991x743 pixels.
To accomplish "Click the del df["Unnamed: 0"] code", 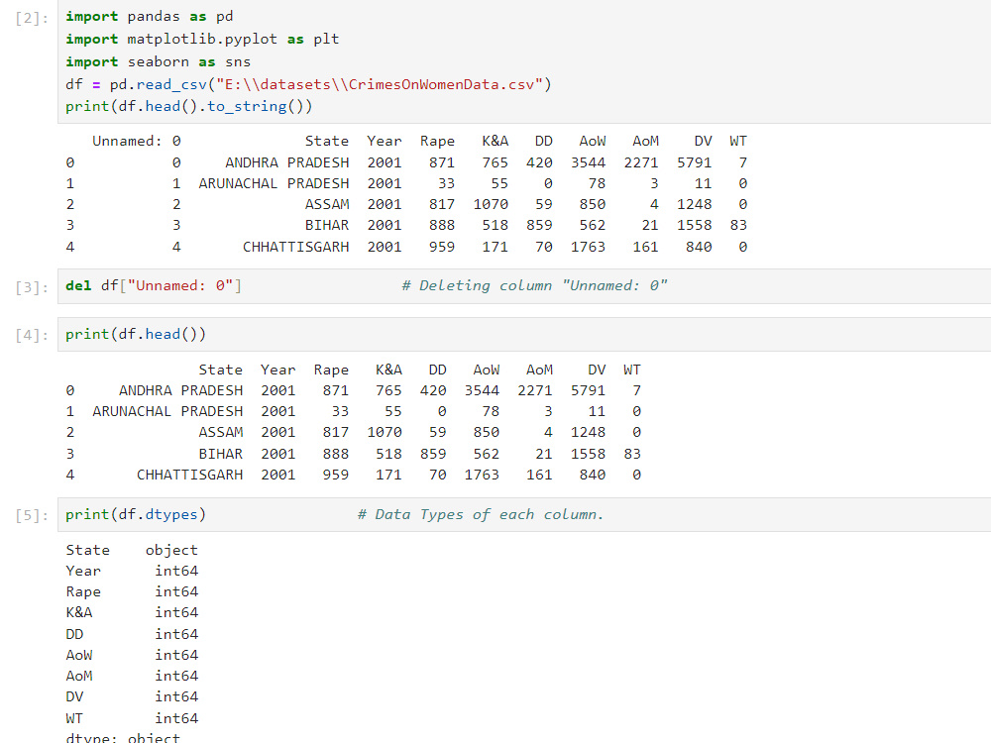I will point(154,285).
